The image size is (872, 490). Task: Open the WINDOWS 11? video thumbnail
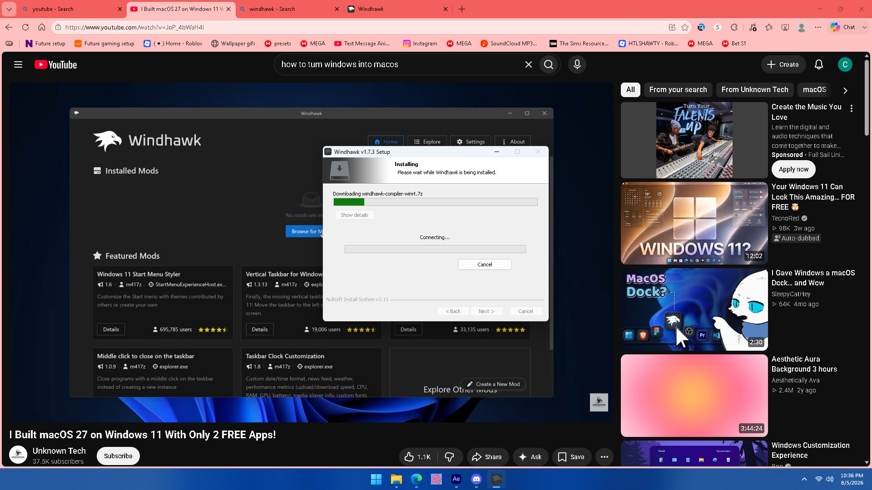pos(694,223)
